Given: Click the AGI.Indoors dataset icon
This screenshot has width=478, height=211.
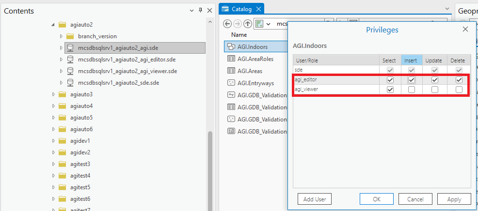Looking at the screenshot, I should point(231,47).
